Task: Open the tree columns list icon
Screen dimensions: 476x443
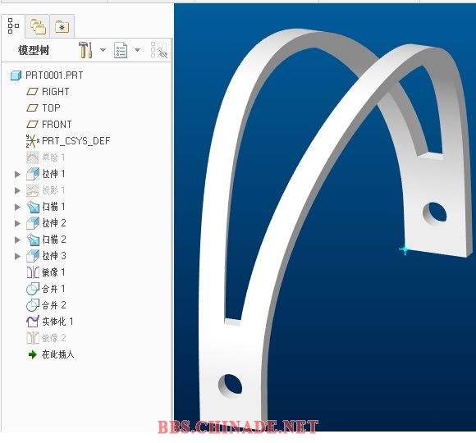Action: click(x=121, y=50)
